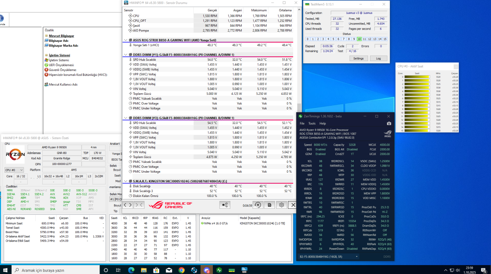Open the File menu in ZenTimings
The height and width of the screenshot is (274, 491).
(x=302, y=123)
